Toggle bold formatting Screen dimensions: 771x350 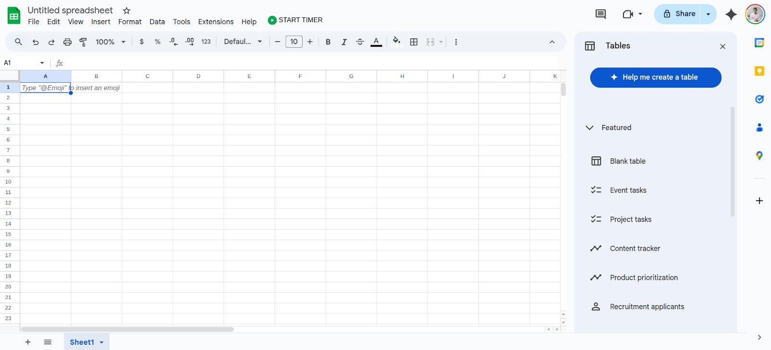328,42
